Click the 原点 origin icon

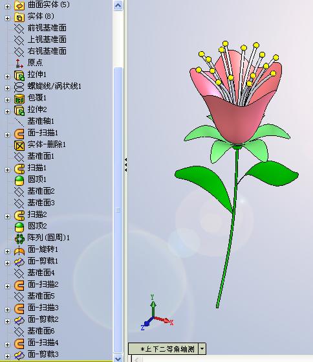[19, 63]
